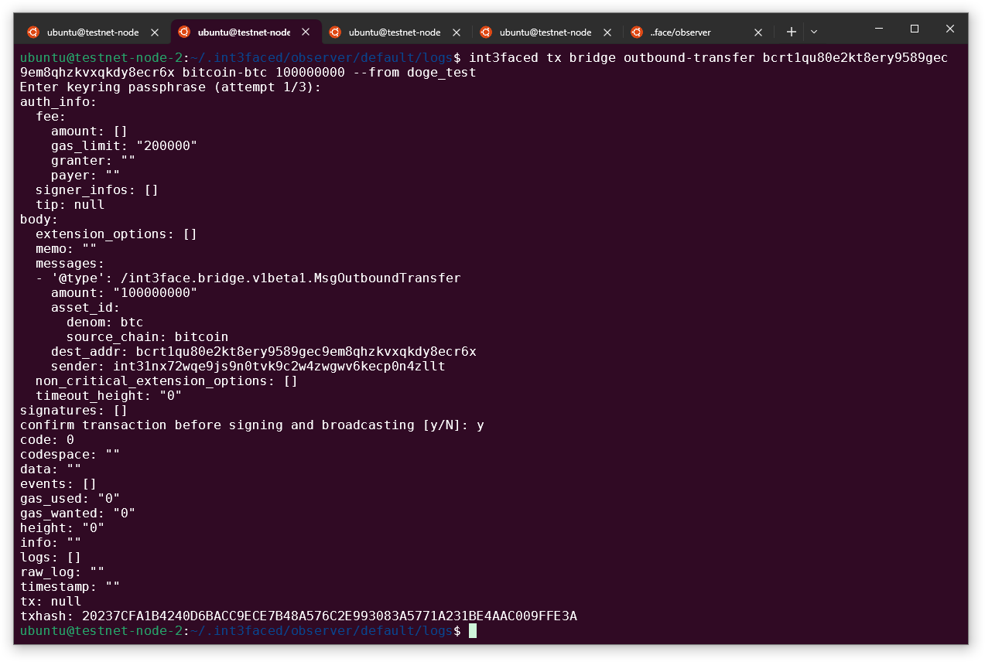Click the Ubuntu icon on the fourth testnet-node tab
Image resolution: width=985 pixels, height=662 pixels.
coord(486,32)
